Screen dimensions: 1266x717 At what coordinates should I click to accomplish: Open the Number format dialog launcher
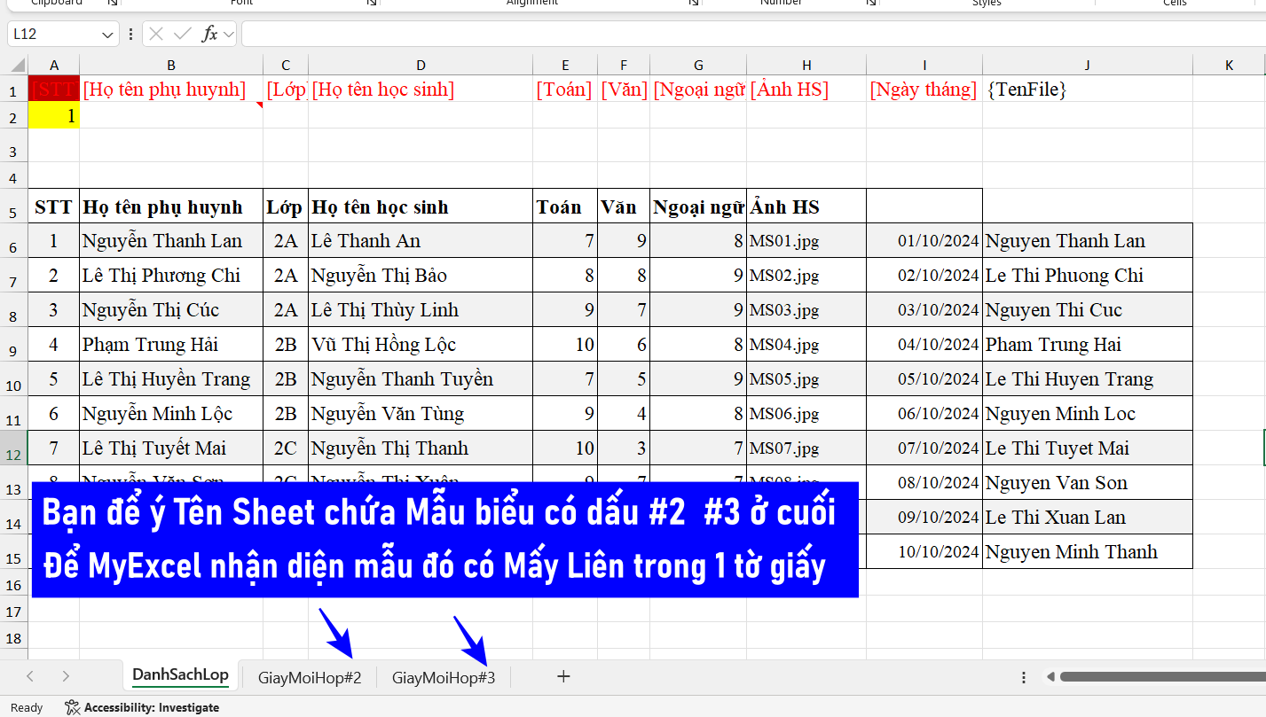point(869,4)
